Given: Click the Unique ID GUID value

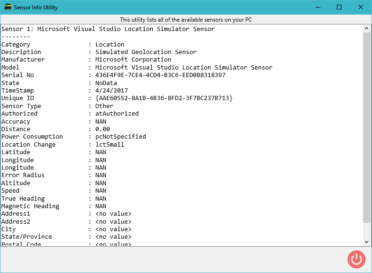Looking at the screenshot, I should [164, 98].
